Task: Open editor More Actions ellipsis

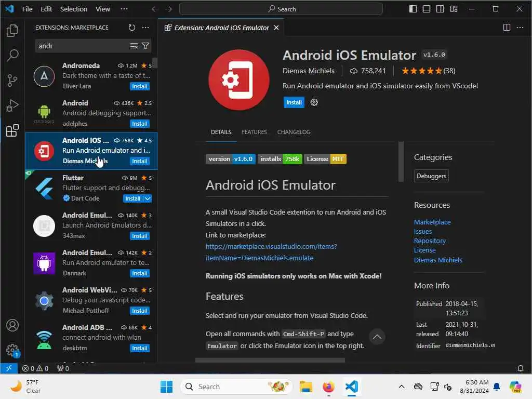Action: pos(520,28)
